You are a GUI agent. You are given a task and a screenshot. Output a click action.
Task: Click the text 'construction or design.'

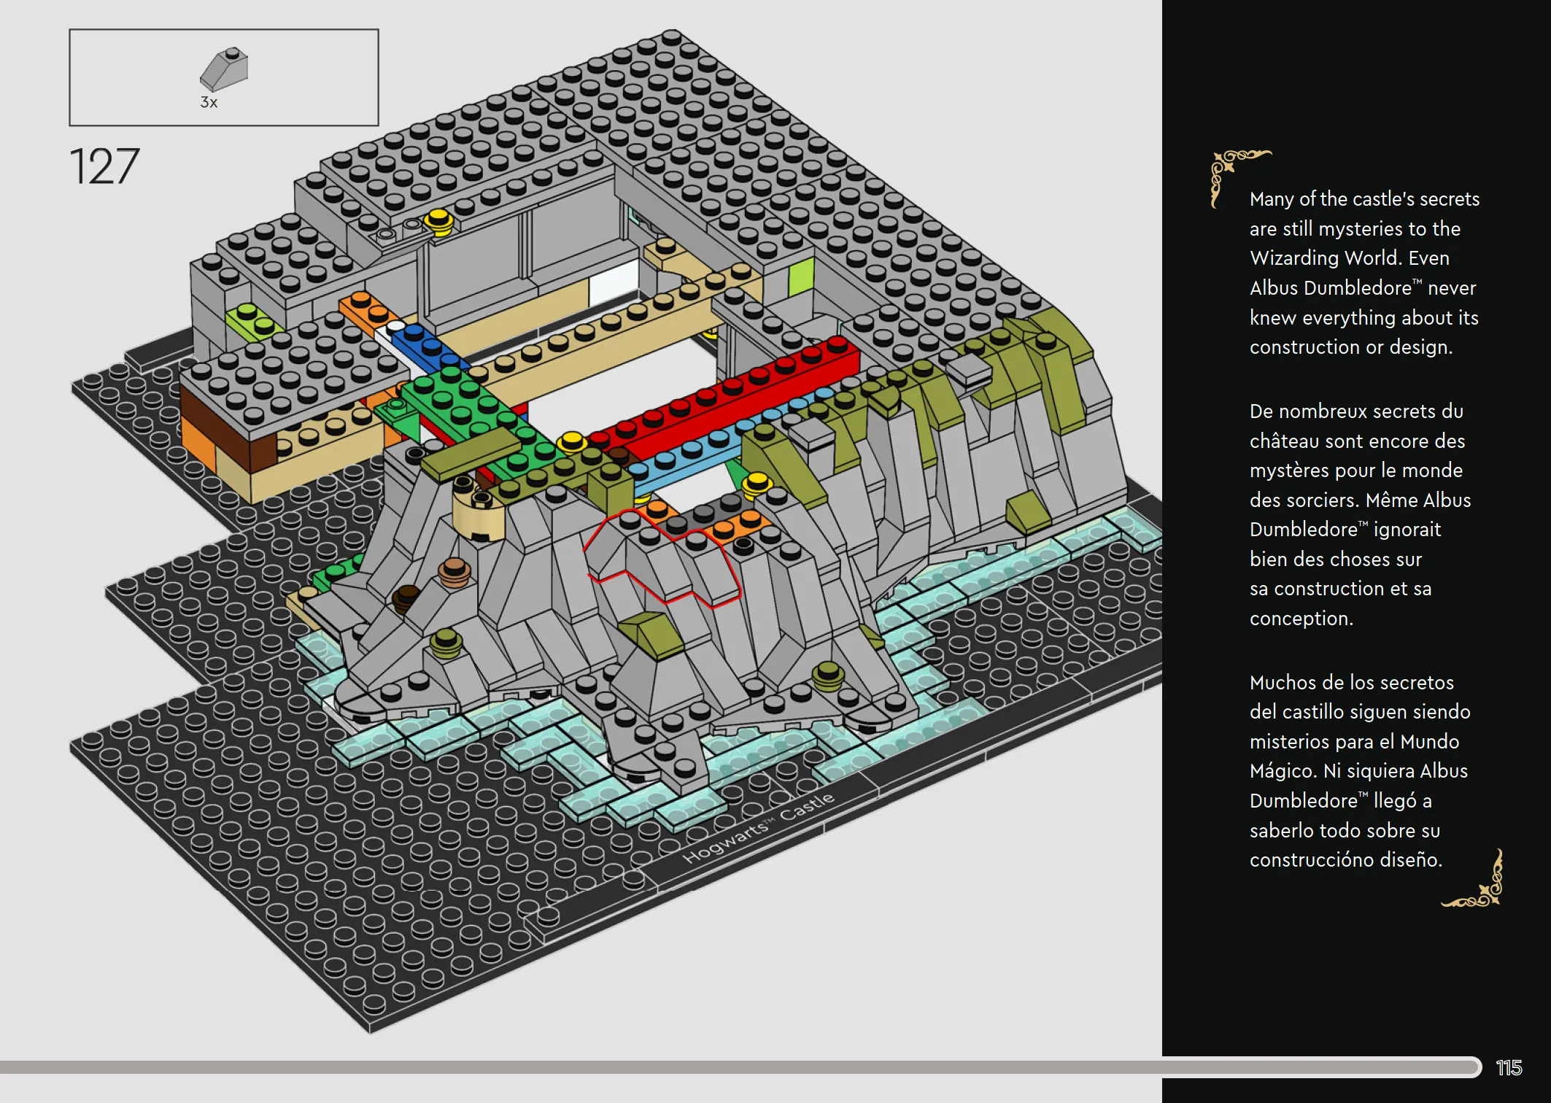pyautogui.click(x=1351, y=347)
